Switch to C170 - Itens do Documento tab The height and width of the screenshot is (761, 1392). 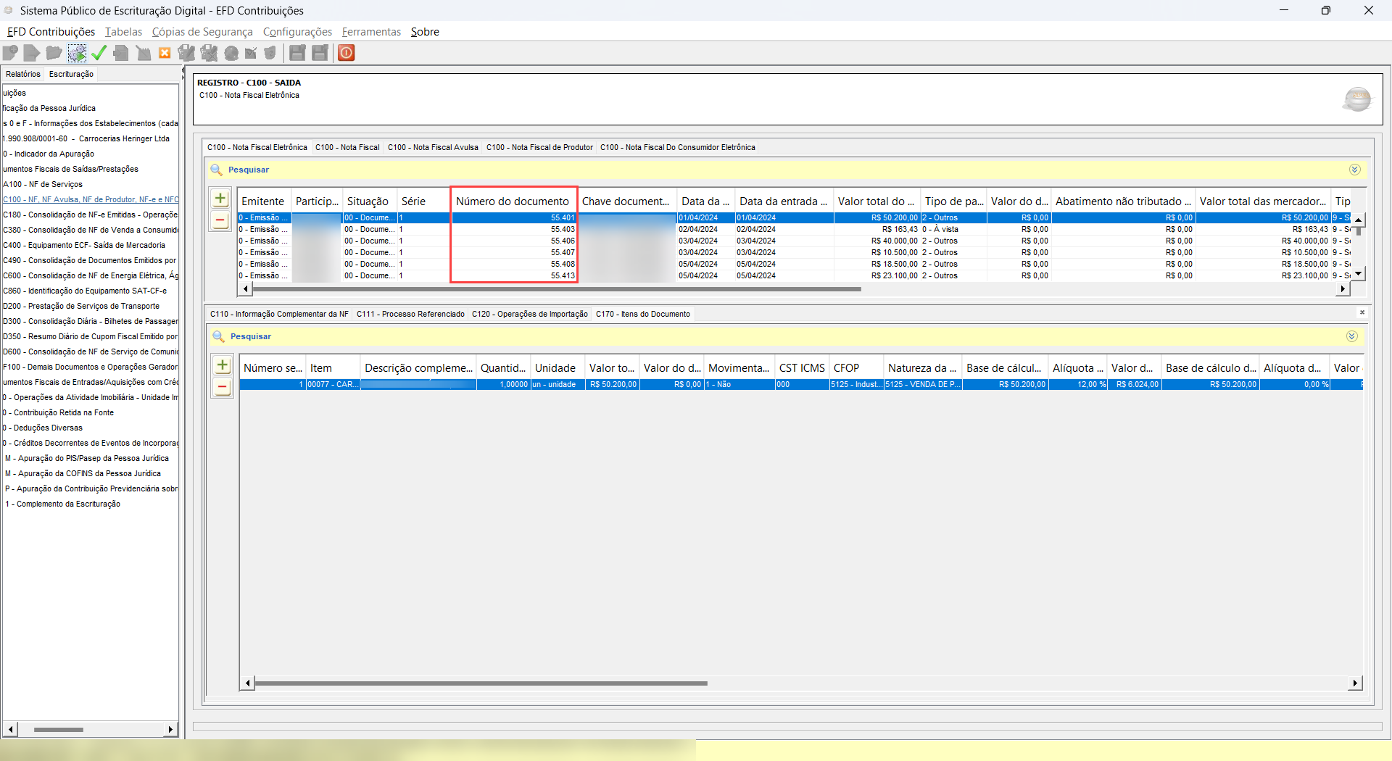click(x=642, y=314)
